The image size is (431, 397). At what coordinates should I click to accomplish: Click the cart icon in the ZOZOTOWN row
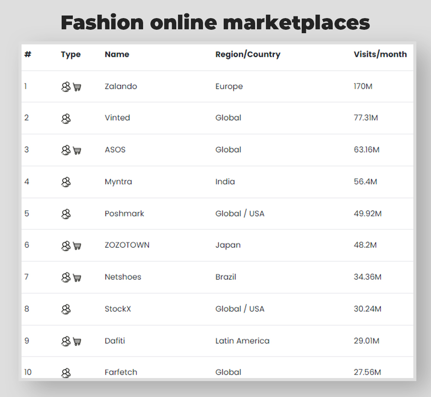77,246
